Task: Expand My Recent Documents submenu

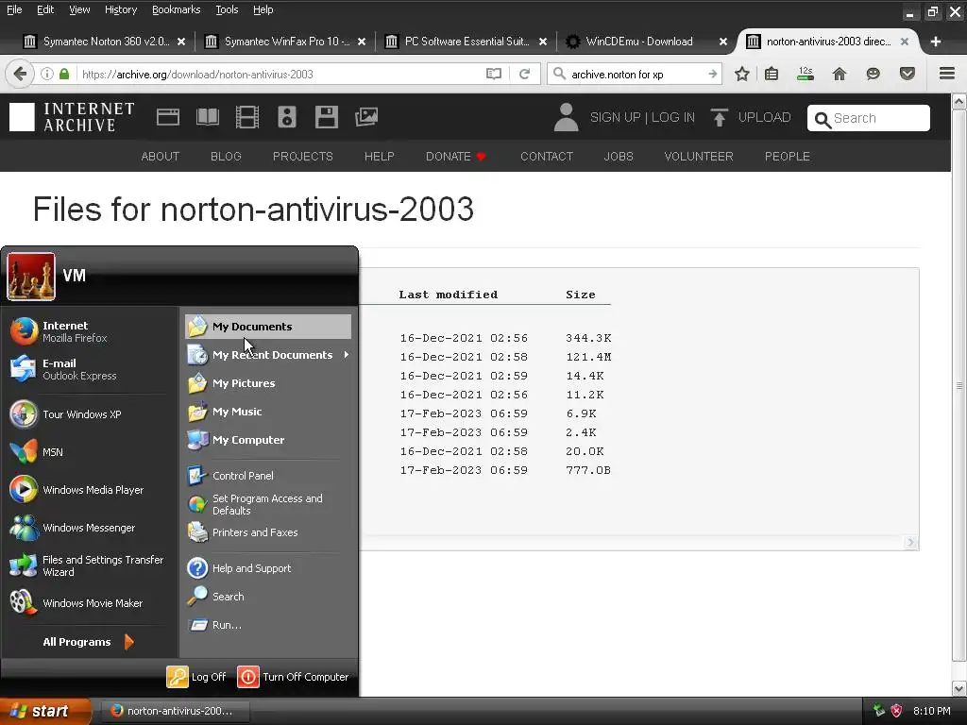Action: pos(267,355)
